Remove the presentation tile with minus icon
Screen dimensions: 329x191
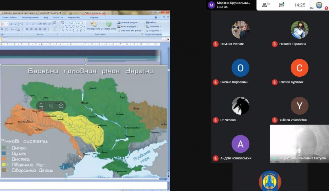tap(61, 106)
